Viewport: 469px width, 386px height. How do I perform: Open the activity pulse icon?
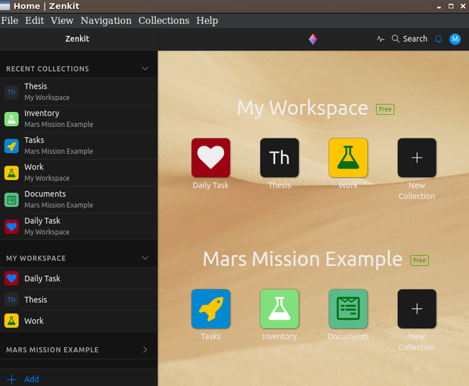pyautogui.click(x=380, y=39)
